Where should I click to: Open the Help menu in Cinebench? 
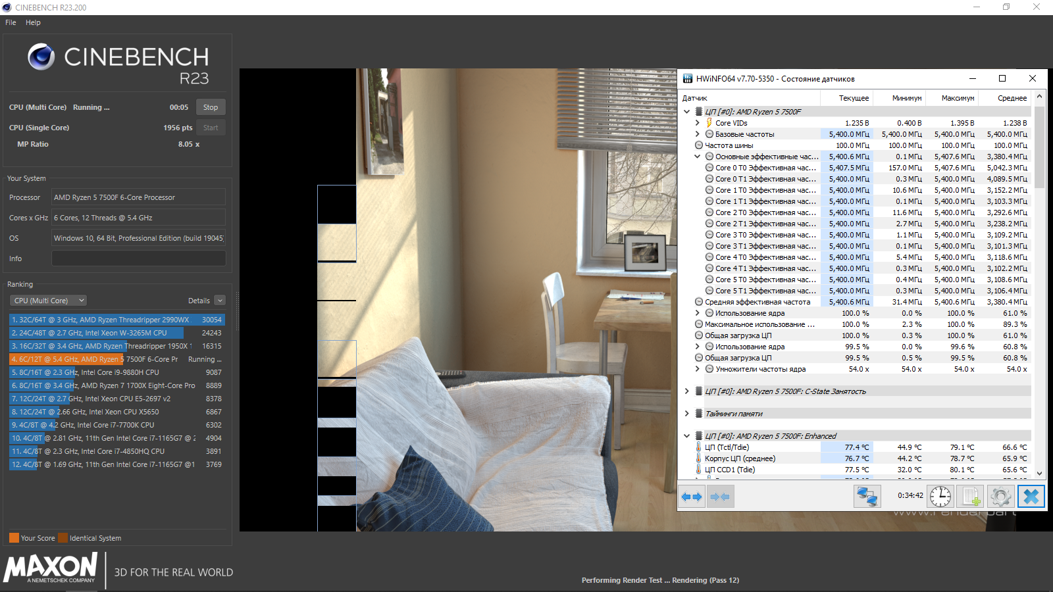33,22
